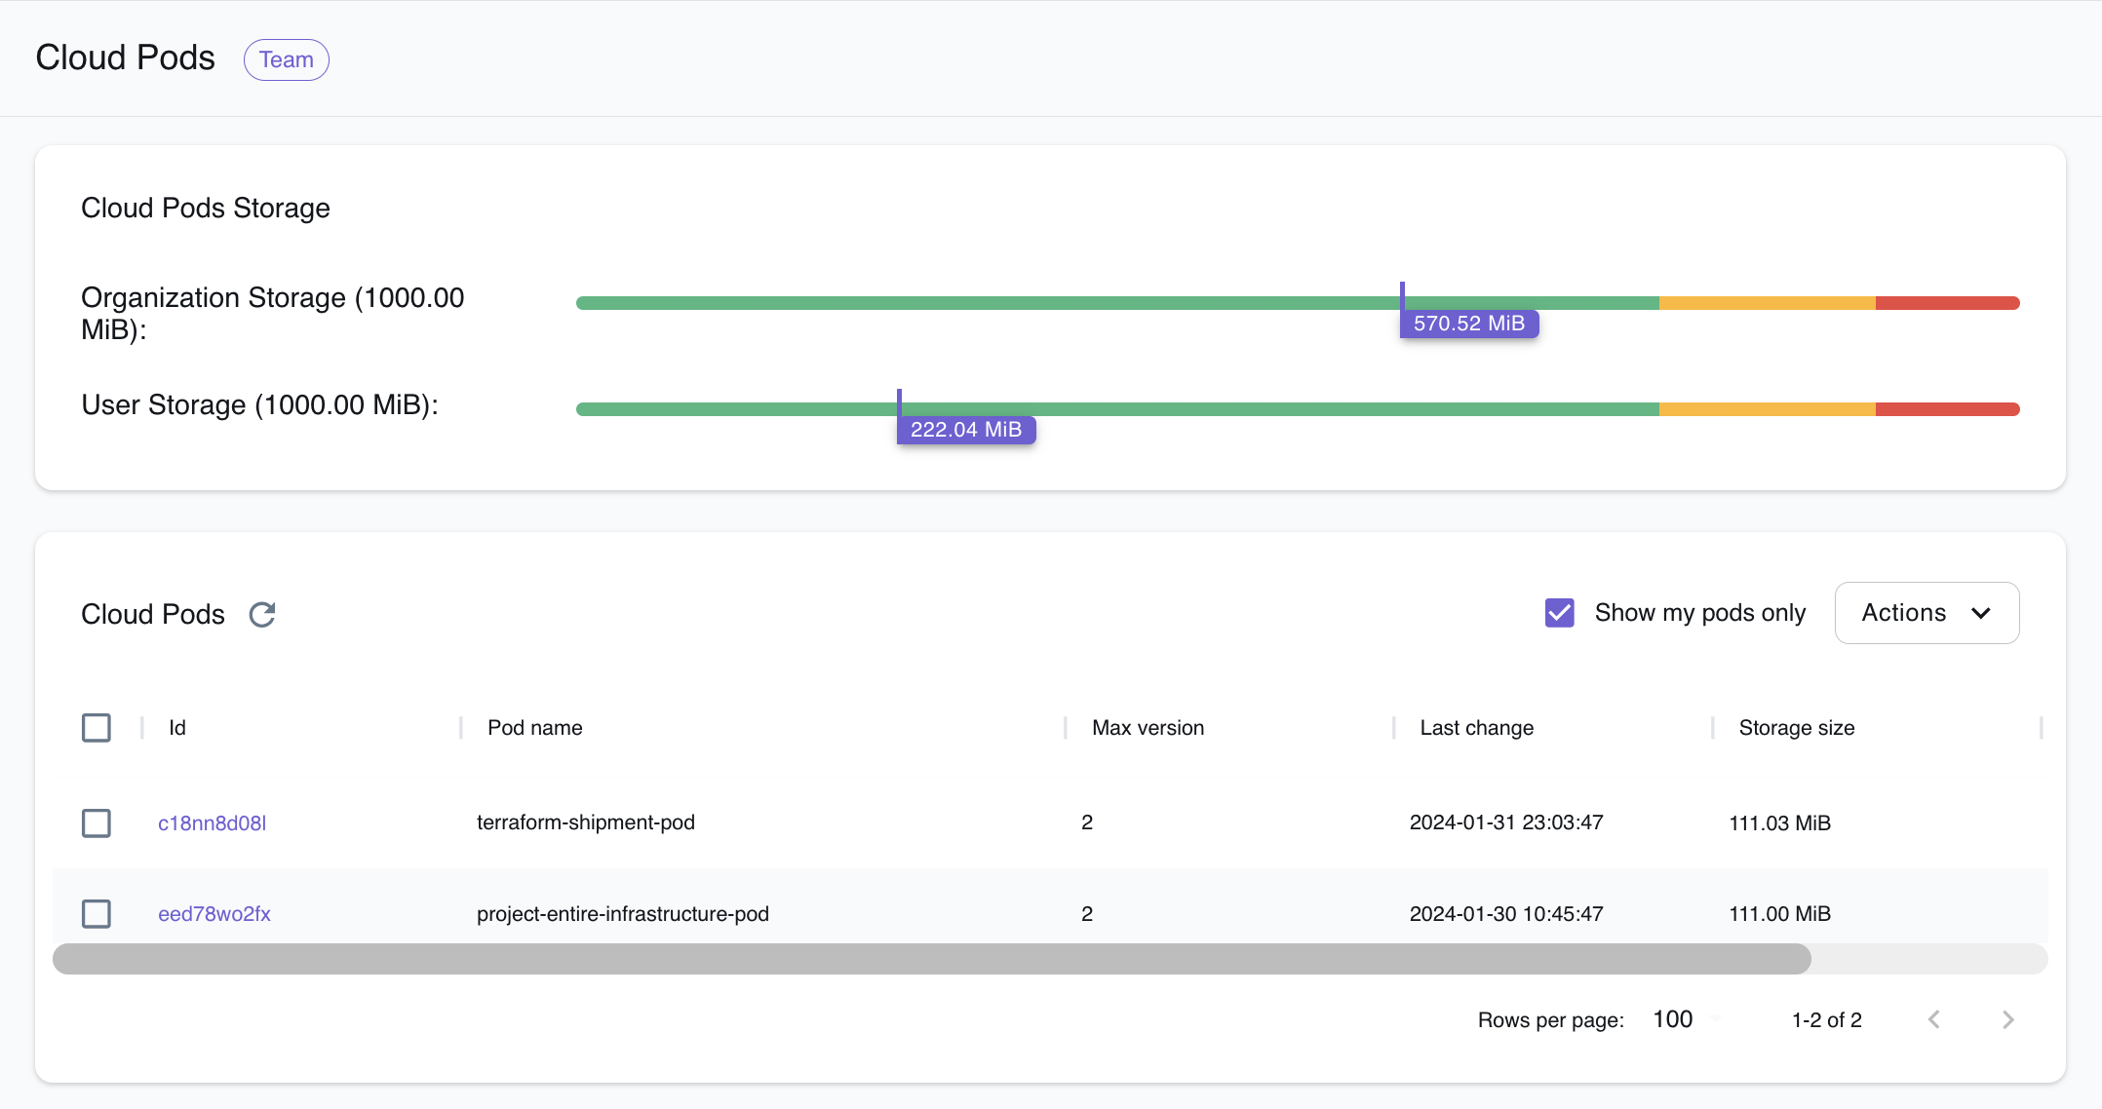Open pod c18nn8d08l details
The height and width of the screenshot is (1109, 2102).
coord(211,822)
